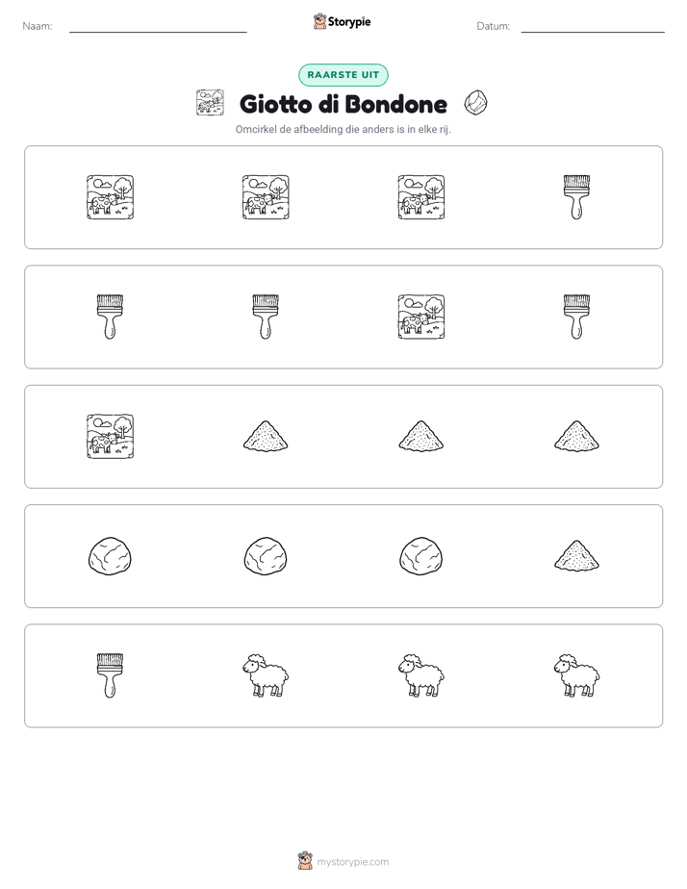Click the last paintbrush in the second row
This screenshot has height=889, width=687.
coord(576,317)
